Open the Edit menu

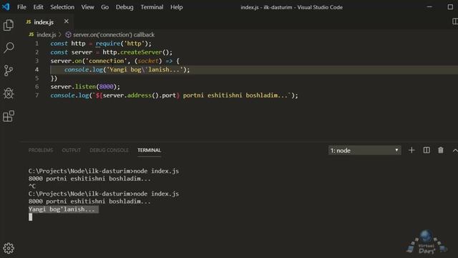(38, 7)
